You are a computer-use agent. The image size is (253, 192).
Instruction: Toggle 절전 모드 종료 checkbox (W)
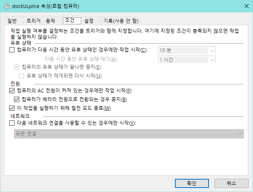[x=12, y=108]
